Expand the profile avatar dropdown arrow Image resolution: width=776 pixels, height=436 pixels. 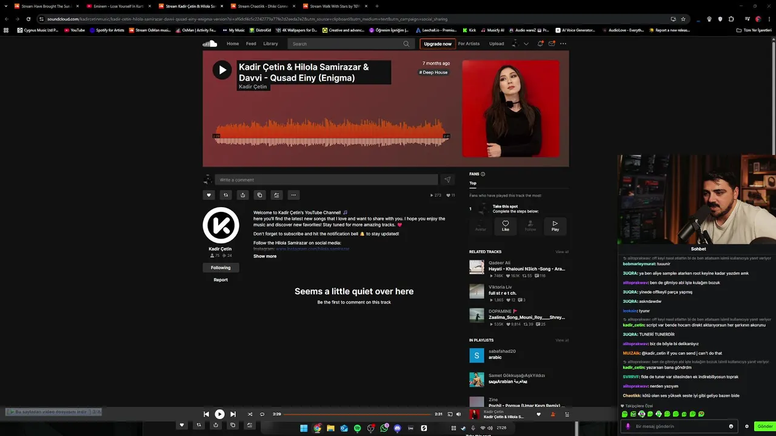(x=526, y=44)
